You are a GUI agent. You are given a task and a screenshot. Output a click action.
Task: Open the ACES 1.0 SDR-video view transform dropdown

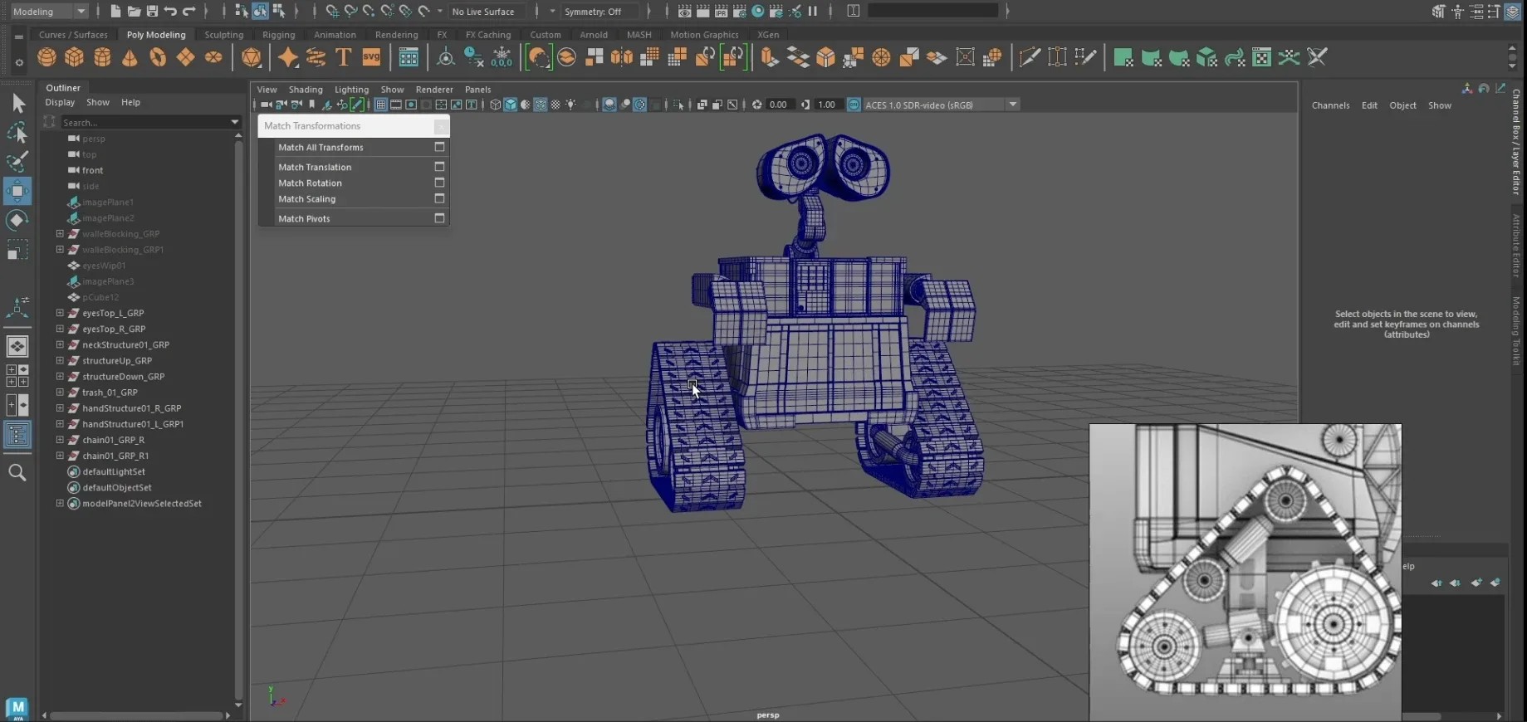[x=941, y=105]
